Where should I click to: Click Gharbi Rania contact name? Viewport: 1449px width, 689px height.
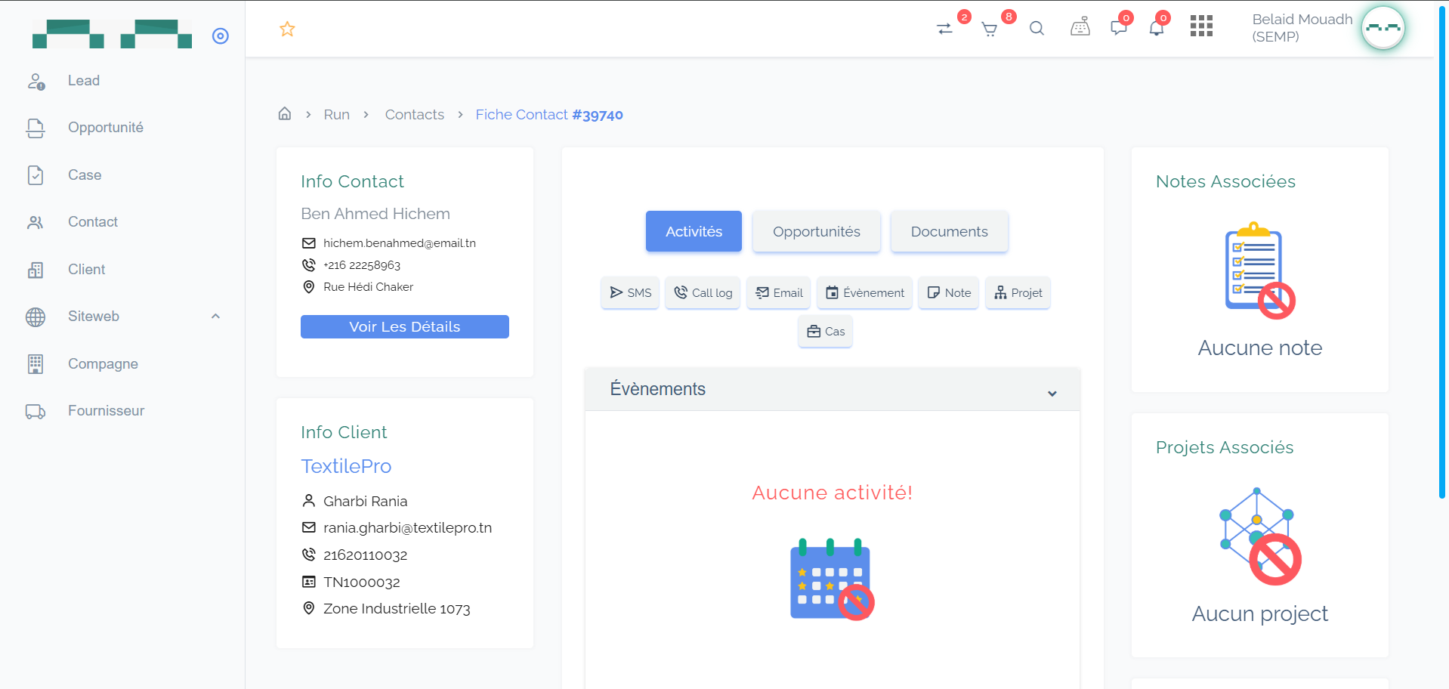click(365, 502)
